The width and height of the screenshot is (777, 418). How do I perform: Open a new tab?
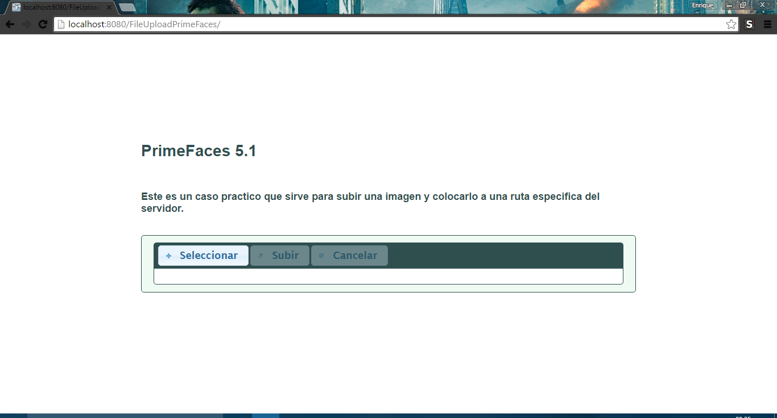coord(127,7)
